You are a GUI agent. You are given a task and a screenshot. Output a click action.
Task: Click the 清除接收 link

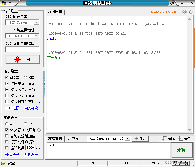31,108
